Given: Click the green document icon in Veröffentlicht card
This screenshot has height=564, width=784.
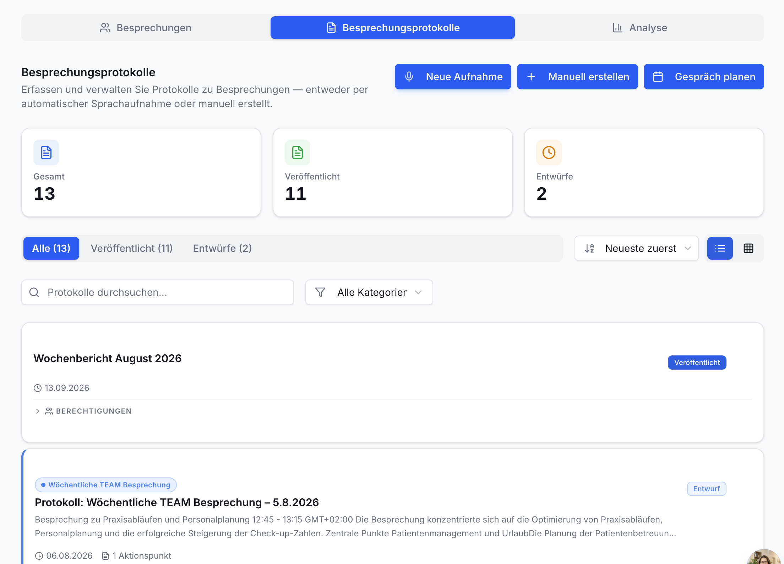Looking at the screenshot, I should pyautogui.click(x=298, y=153).
